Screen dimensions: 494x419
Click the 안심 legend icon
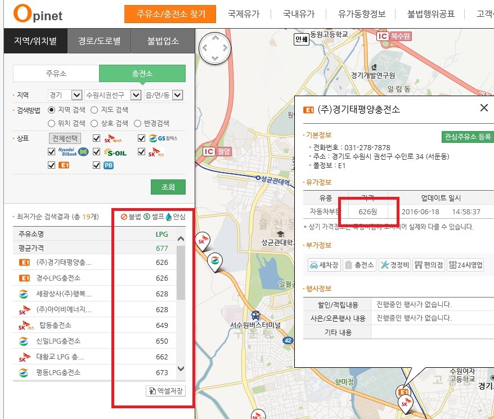click(169, 217)
